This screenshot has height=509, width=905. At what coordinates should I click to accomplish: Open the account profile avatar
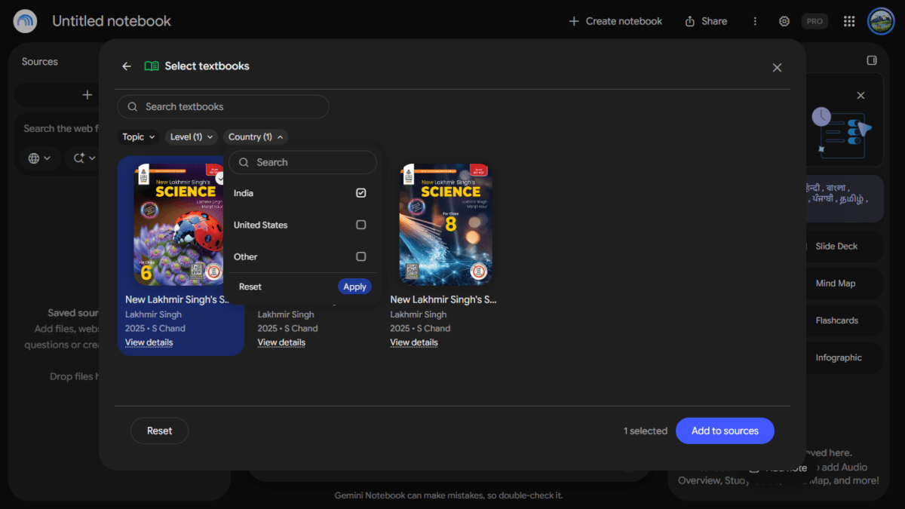[881, 21]
